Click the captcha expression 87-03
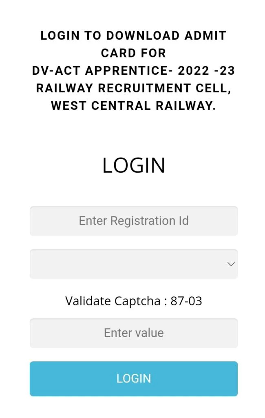The height and width of the screenshot is (418, 265). coord(187,301)
